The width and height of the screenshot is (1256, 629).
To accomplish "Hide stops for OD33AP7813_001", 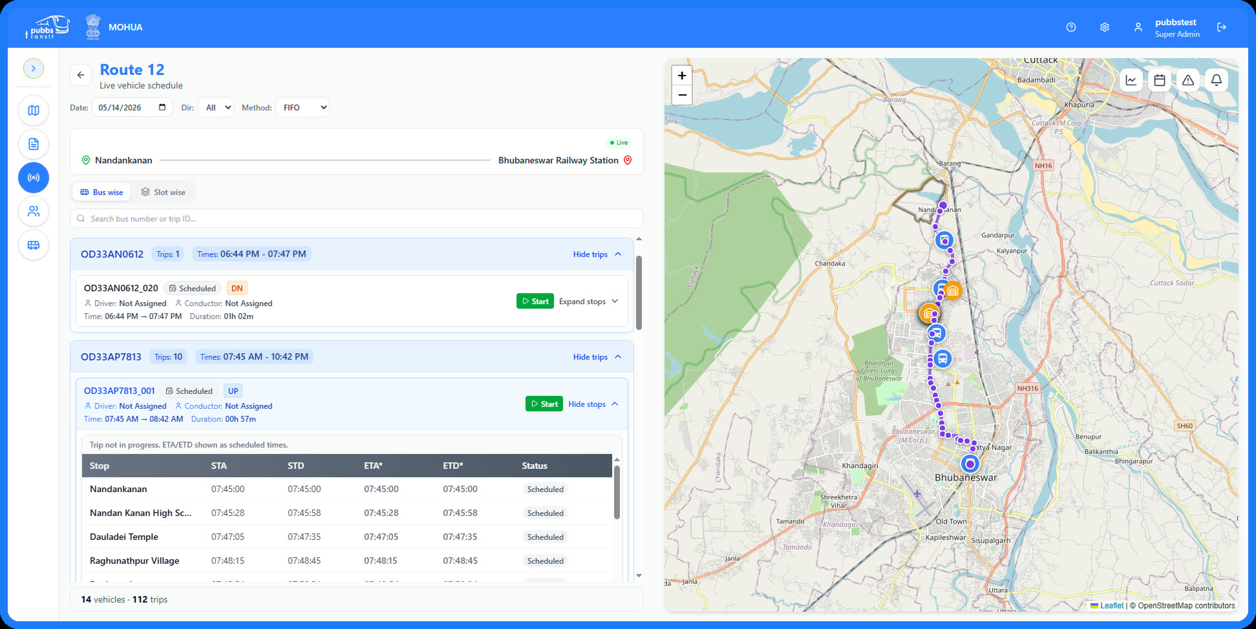I will pos(593,404).
